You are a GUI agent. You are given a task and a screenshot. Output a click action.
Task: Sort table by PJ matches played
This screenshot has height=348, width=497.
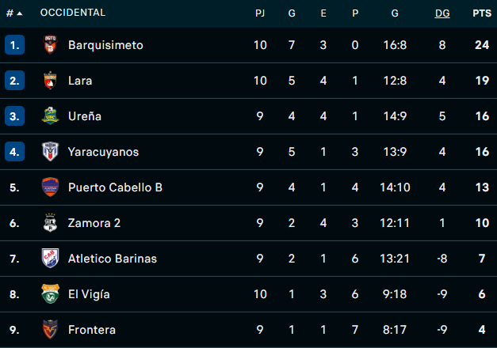point(260,13)
